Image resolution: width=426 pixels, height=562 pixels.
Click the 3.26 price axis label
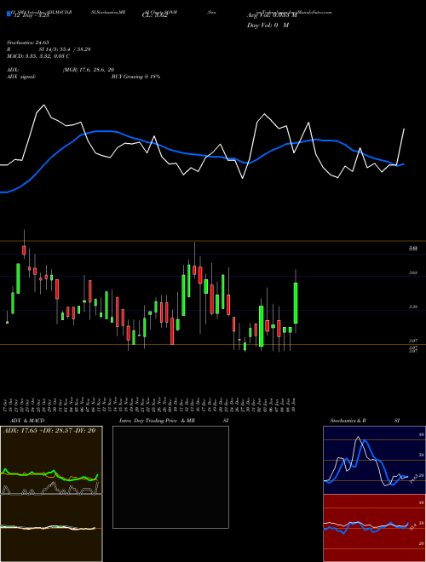[412, 307]
